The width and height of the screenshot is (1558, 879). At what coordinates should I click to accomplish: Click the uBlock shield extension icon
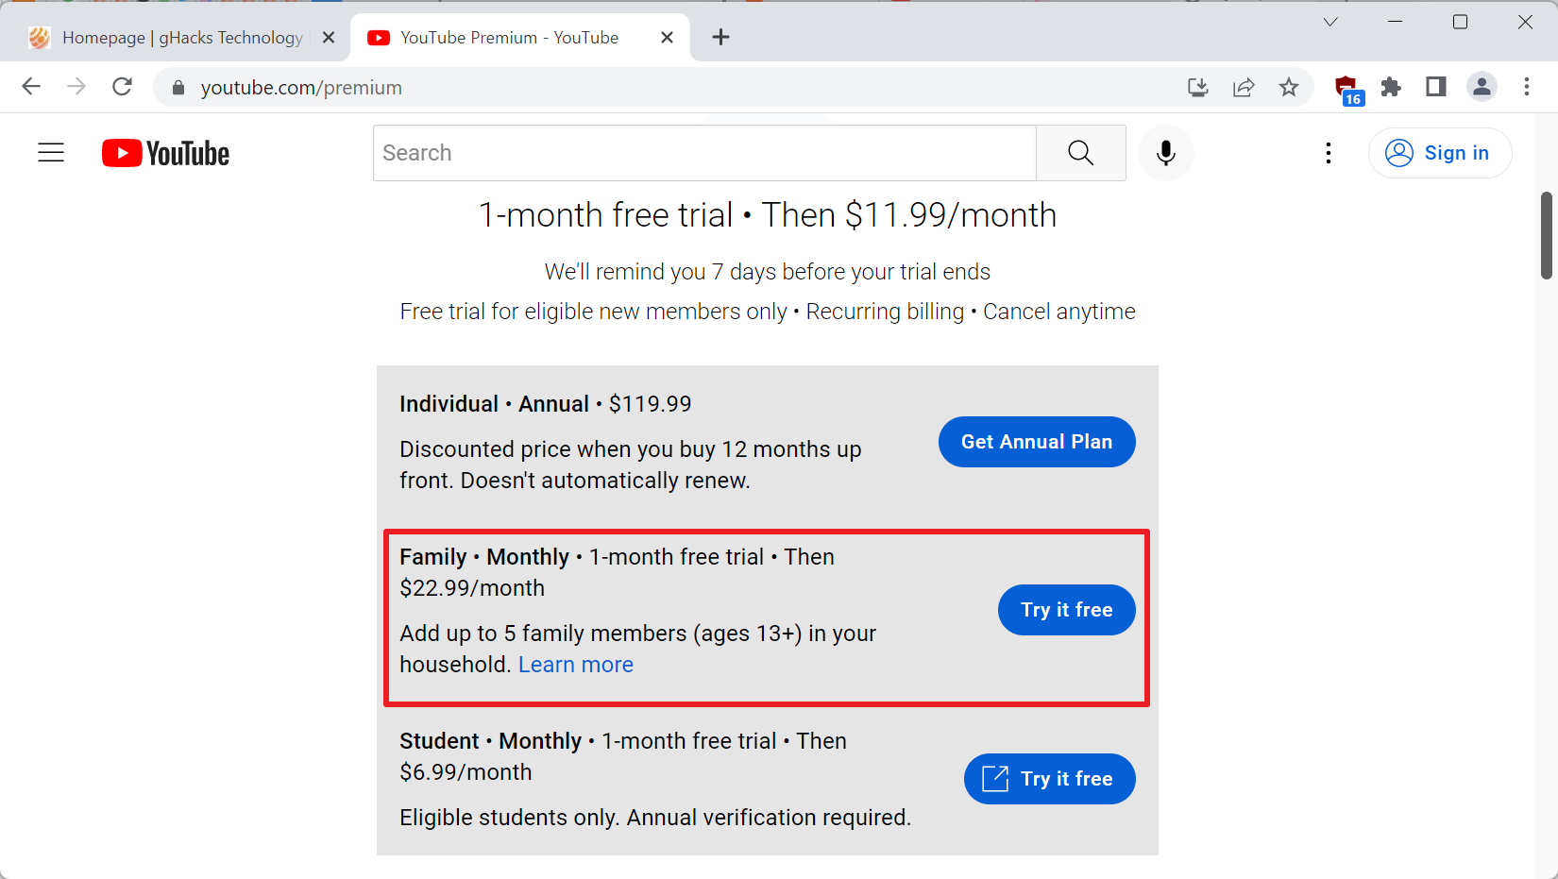point(1348,90)
